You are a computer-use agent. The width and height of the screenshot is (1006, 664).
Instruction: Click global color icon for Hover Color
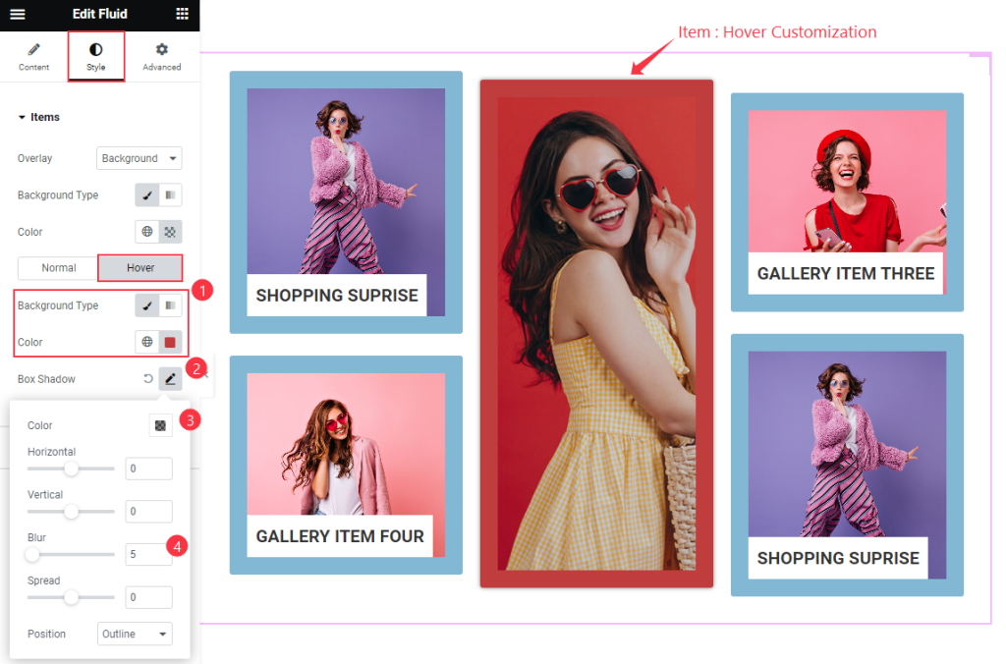[x=147, y=342]
